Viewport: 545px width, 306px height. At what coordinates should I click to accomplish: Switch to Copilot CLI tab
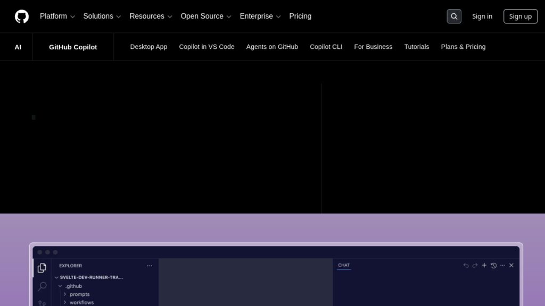pos(326,47)
